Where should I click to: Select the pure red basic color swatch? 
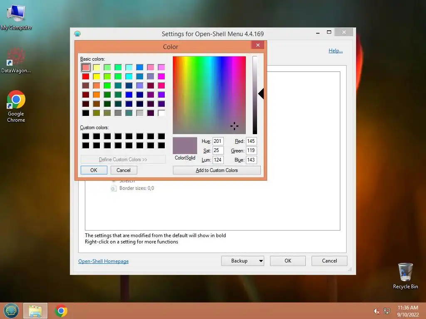(86, 76)
